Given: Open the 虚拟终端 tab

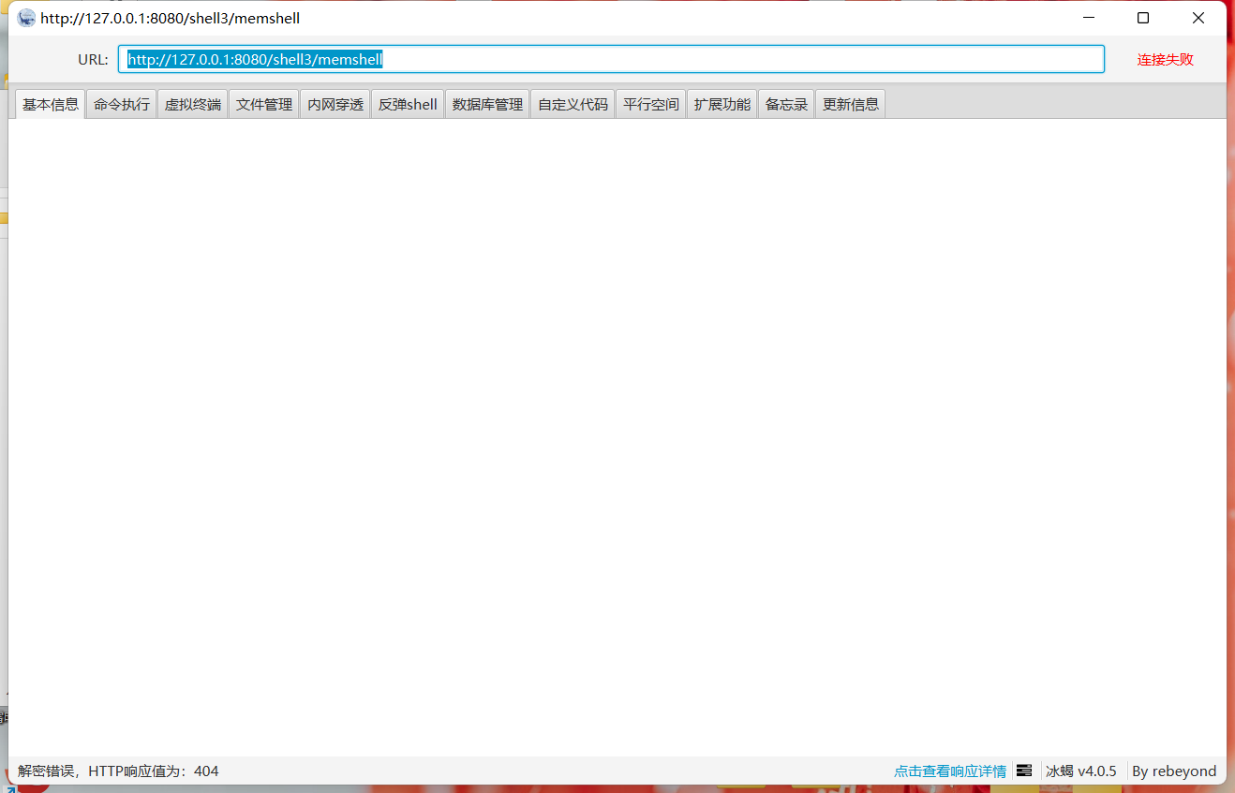Looking at the screenshot, I should point(192,103).
